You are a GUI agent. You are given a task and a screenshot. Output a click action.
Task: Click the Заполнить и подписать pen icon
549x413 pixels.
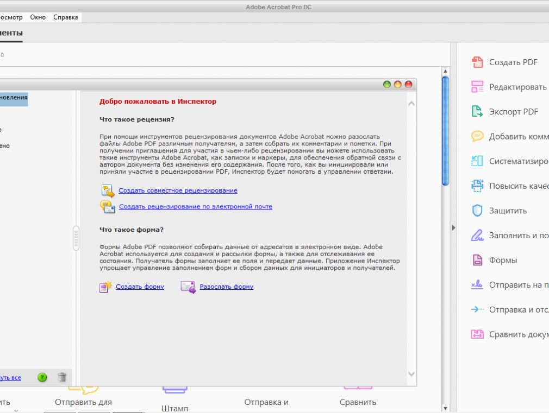coord(477,236)
